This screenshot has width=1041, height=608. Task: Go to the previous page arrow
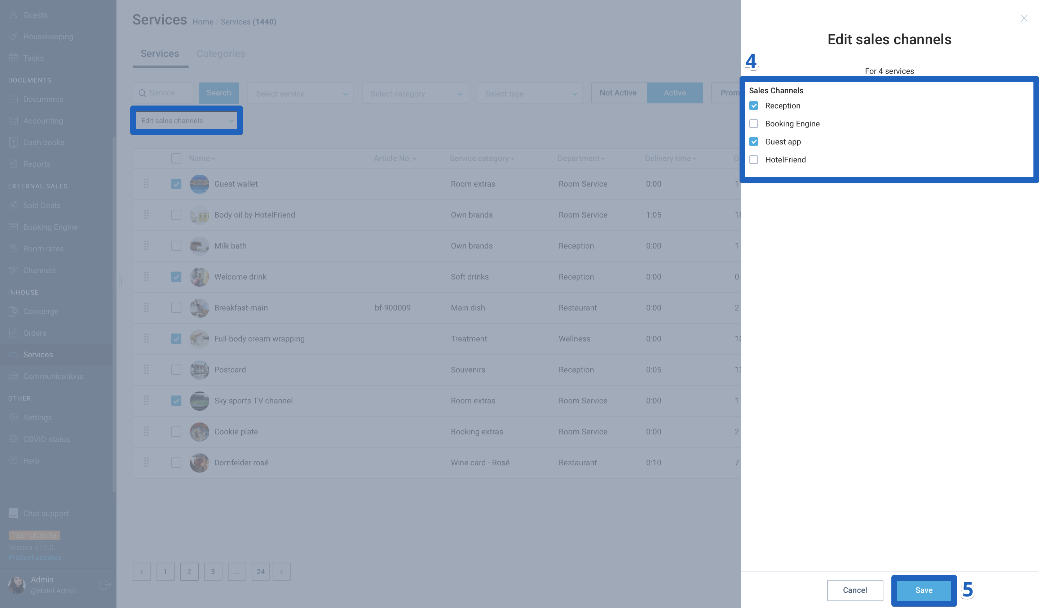tap(142, 572)
